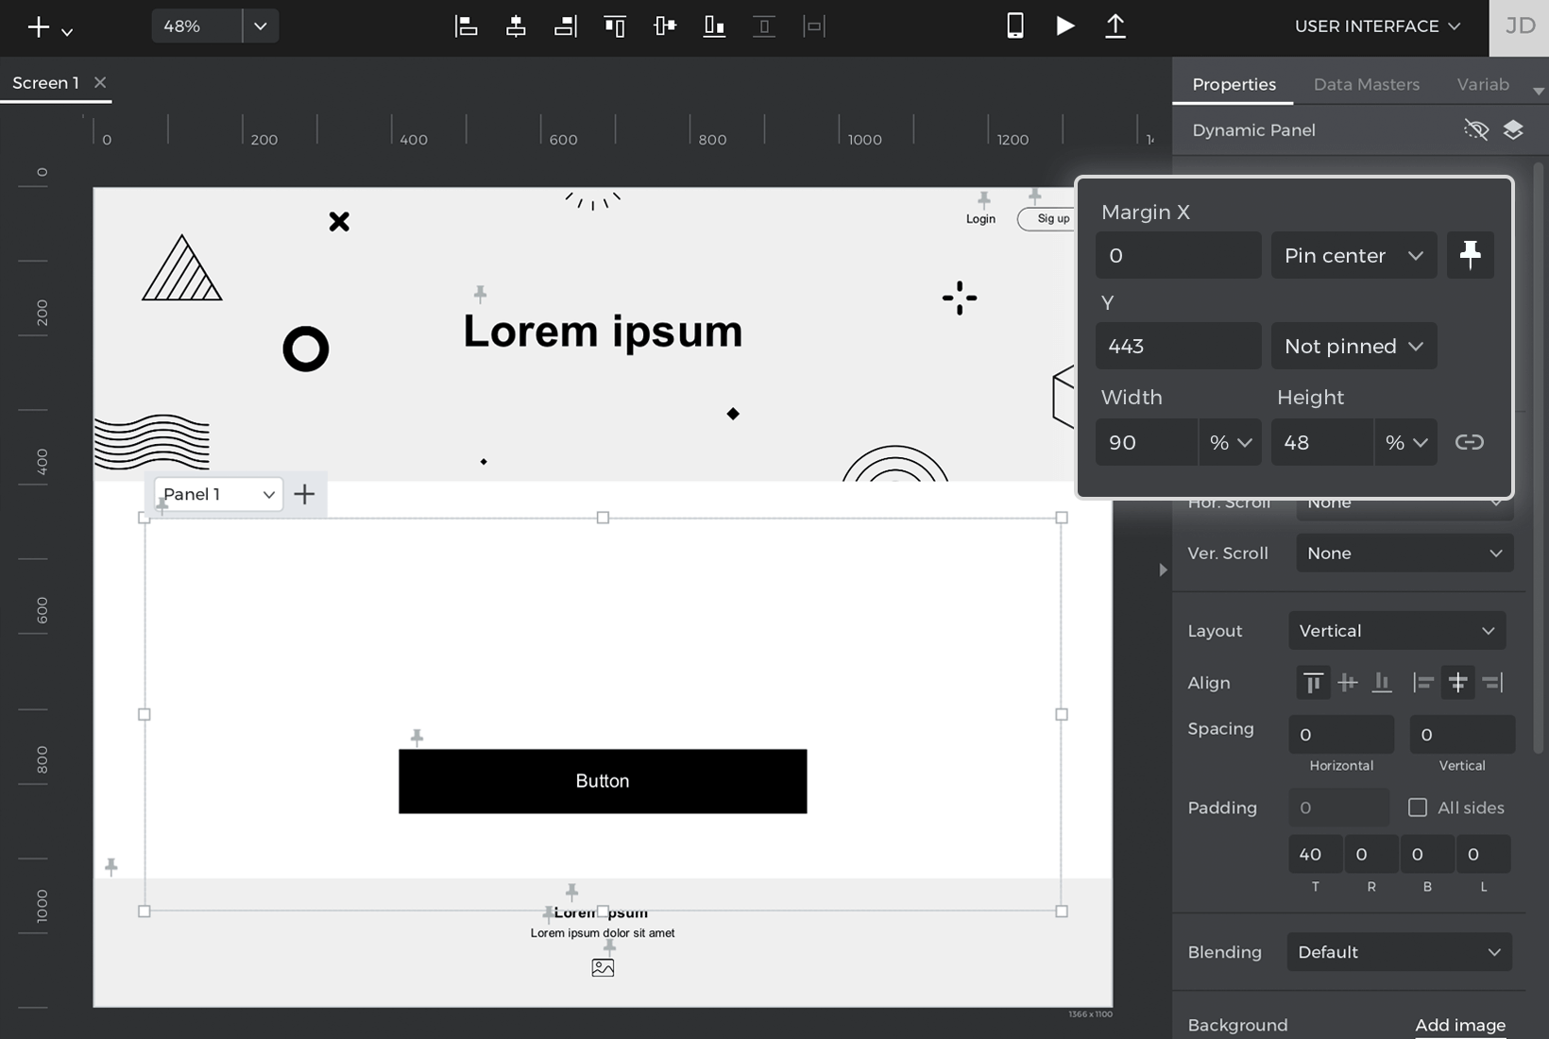Click the layers stack icon
The image size is (1549, 1039).
1513,129
